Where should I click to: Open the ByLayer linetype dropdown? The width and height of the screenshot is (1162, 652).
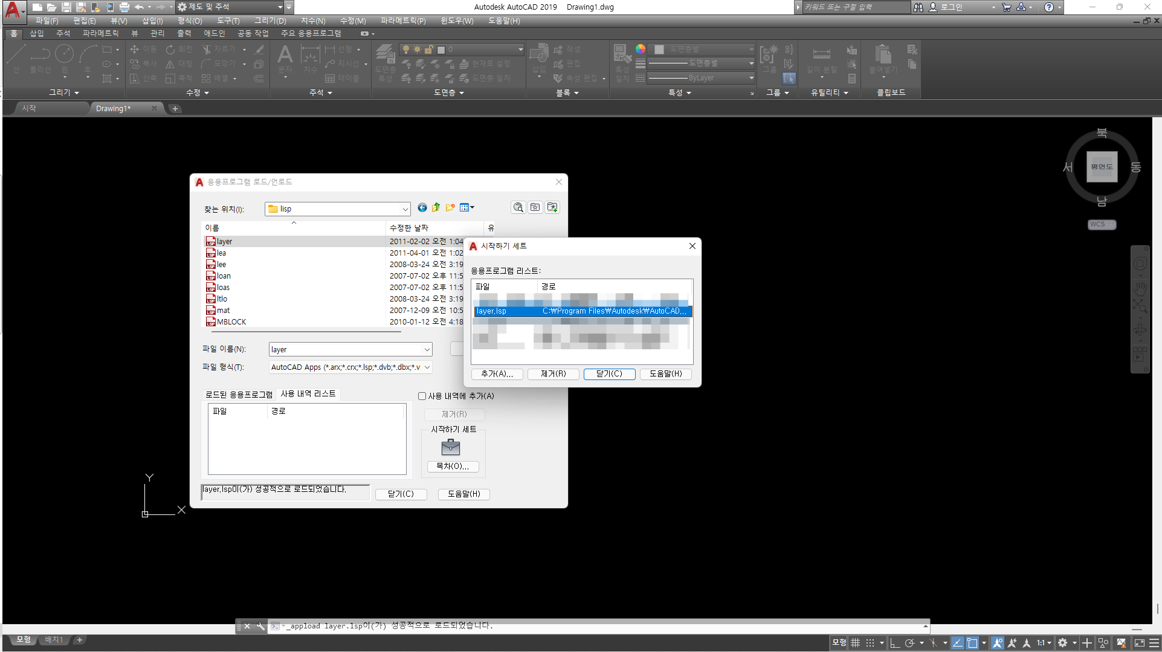[751, 78]
